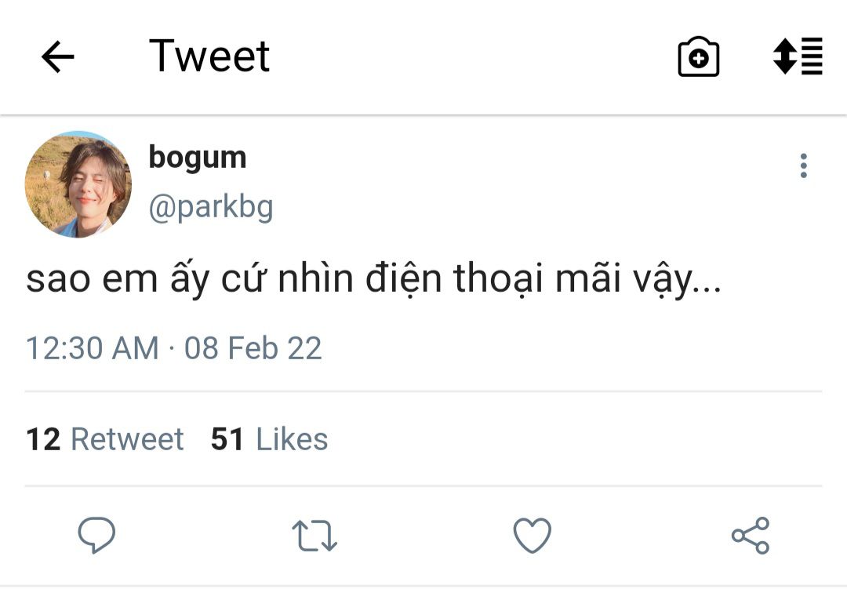847x600 pixels.
Task: View who retweeted via Retweet label
Action: point(127,439)
